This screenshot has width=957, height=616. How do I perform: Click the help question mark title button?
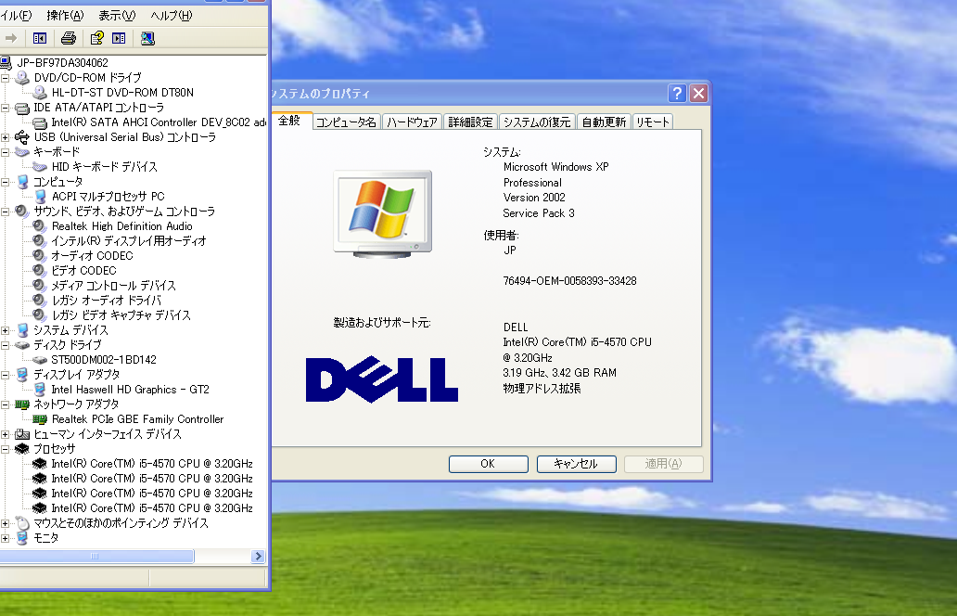(677, 94)
